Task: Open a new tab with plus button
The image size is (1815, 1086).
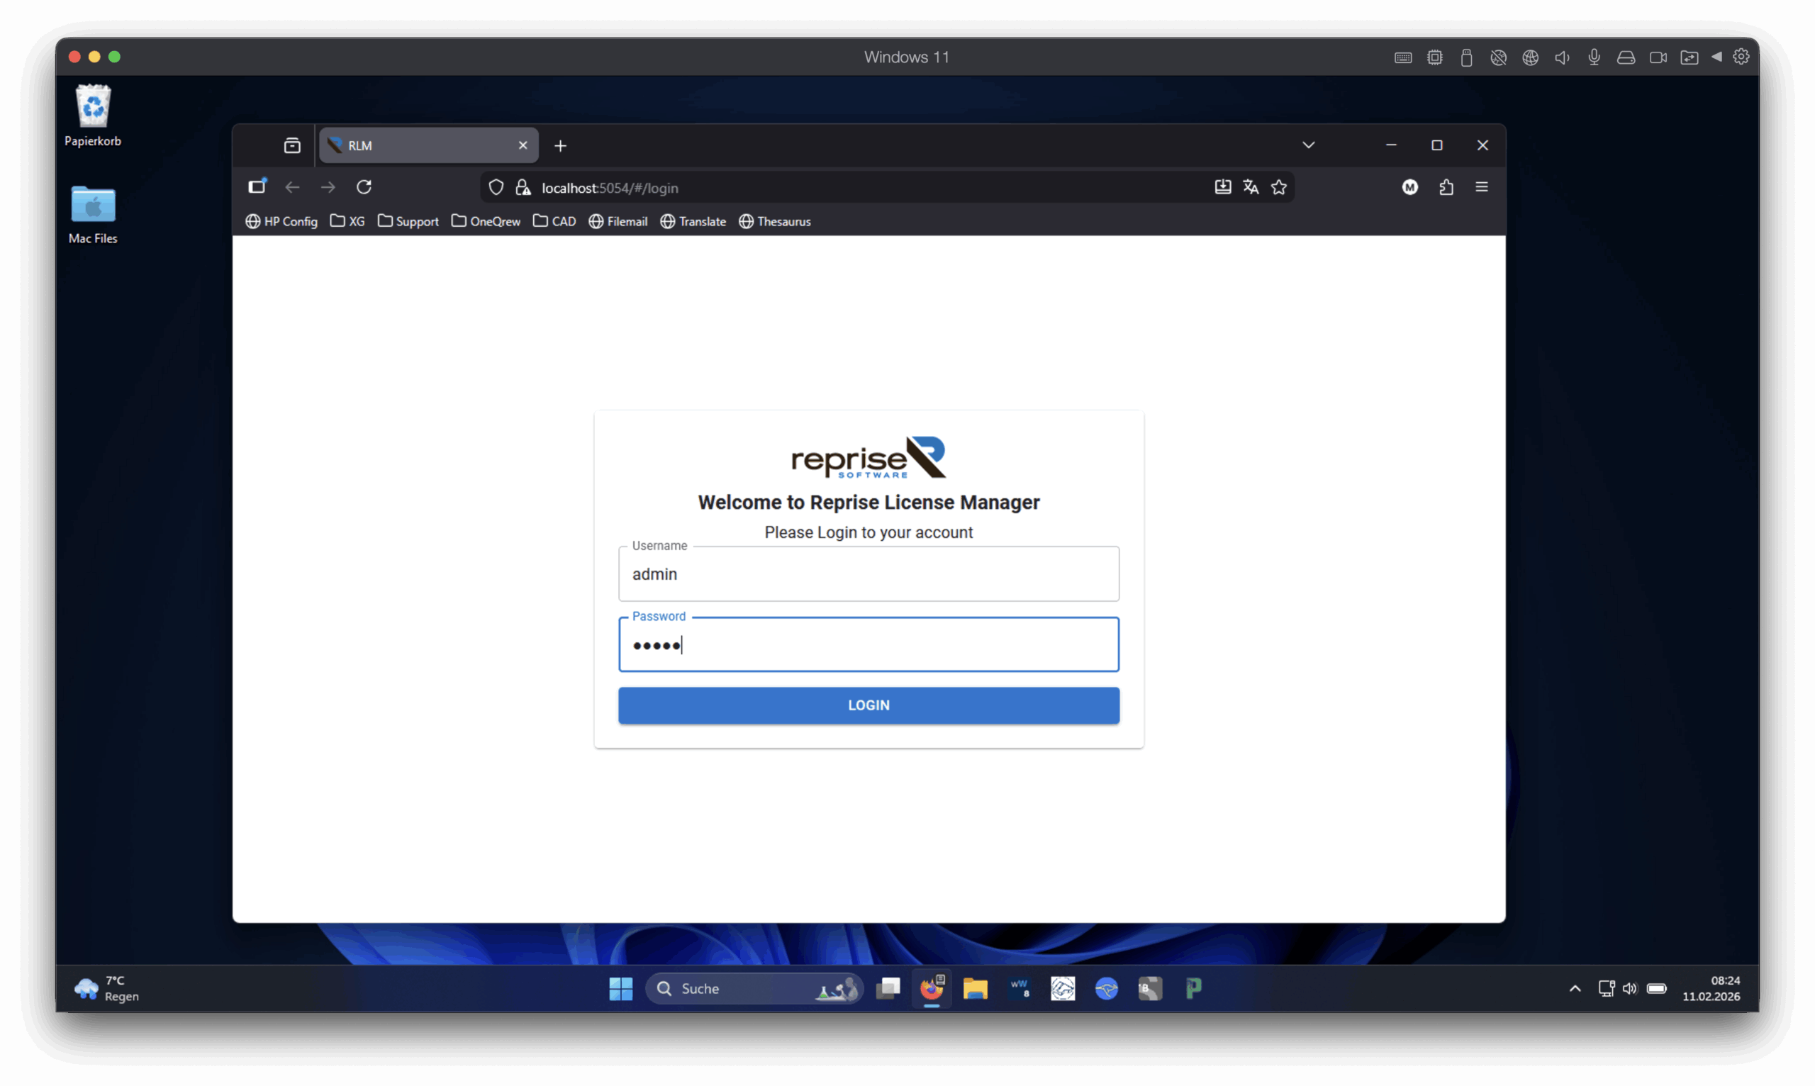Action: [560, 146]
